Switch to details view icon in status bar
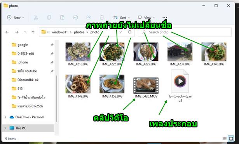Viewport: 239px width, 144px height. 225,139
